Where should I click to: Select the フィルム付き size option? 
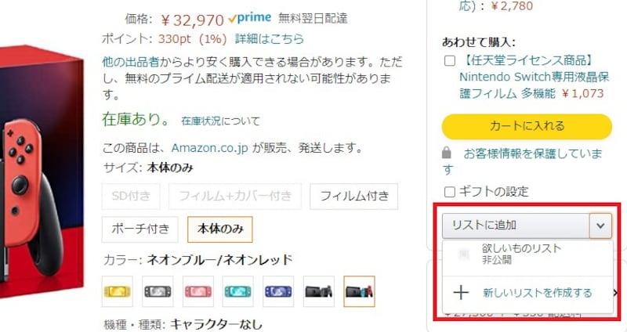354,197
